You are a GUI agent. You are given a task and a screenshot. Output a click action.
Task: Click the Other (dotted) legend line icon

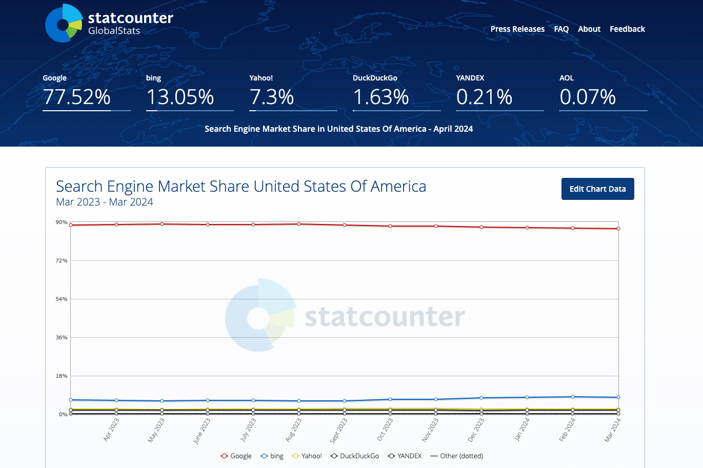click(435, 455)
